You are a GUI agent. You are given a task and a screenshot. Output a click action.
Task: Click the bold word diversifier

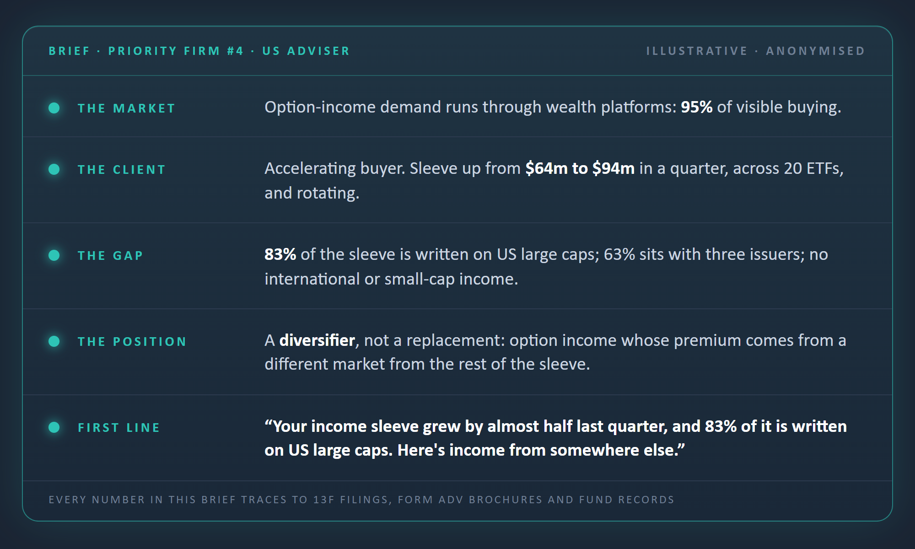pos(317,340)
